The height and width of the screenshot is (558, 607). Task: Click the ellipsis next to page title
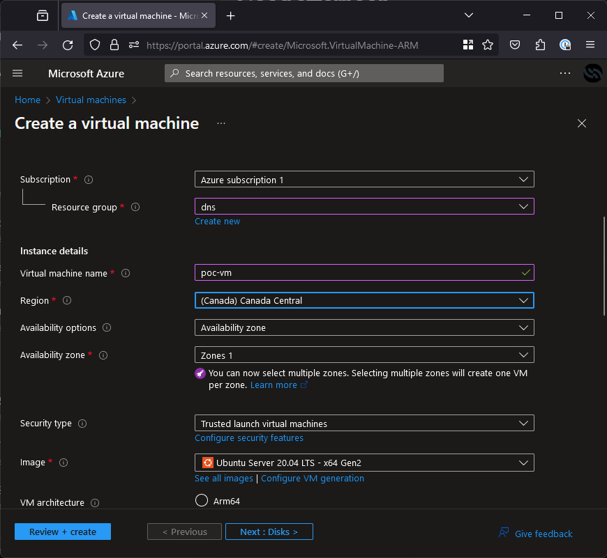click(221, 123)
